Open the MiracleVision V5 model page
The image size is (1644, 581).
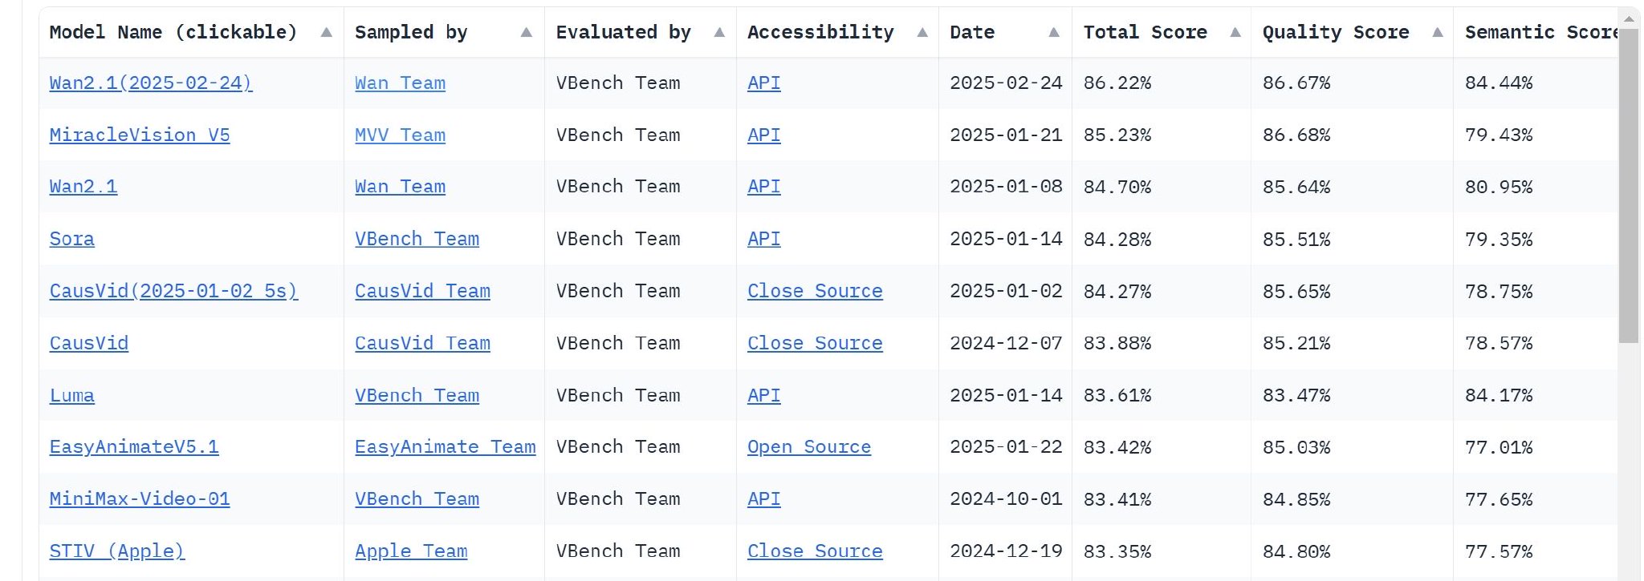point(140,135)
